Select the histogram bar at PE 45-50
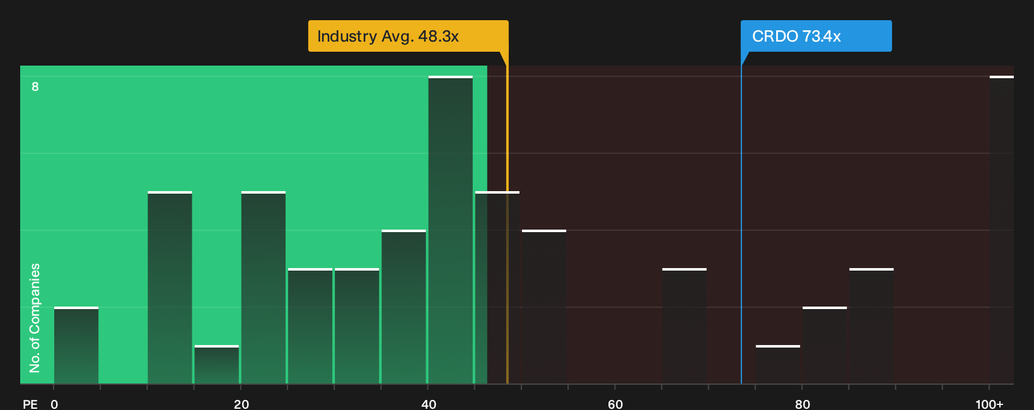Image resolution: width=1034 pixels, height=410 pixels. pyautogui.click(x=497, y=288)
